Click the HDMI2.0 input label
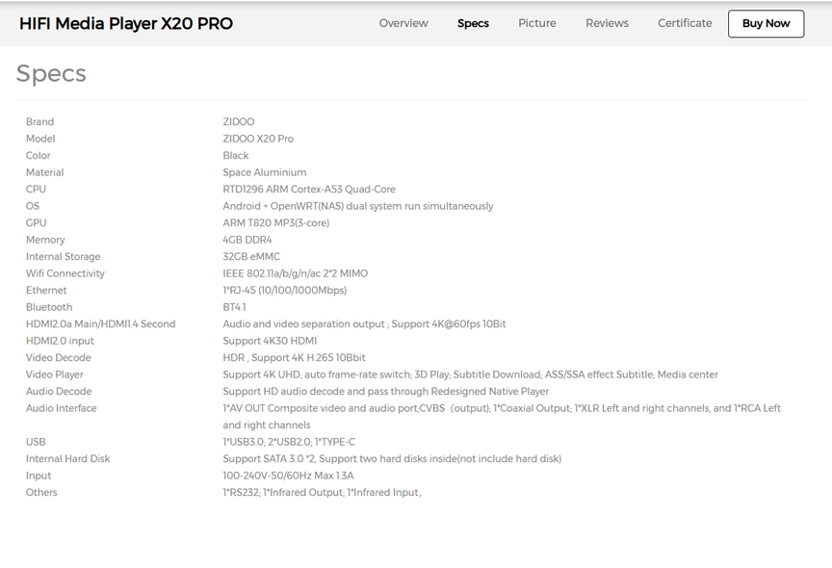 [60, 341]
